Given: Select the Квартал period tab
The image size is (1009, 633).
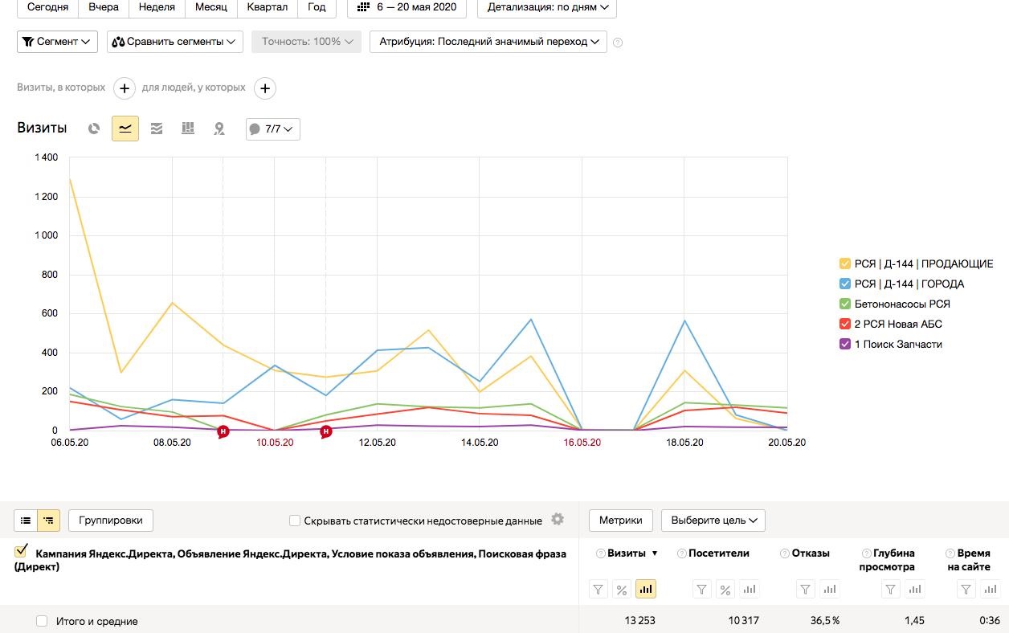Looking at the screenshot, I should click(268, 7).
